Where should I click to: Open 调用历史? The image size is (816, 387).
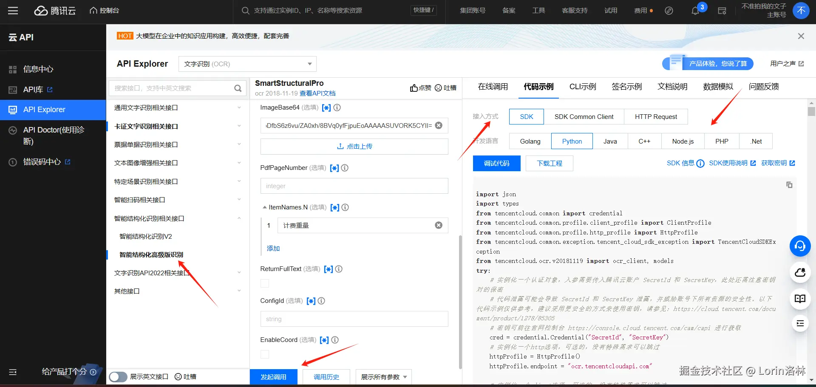(326, 377)
